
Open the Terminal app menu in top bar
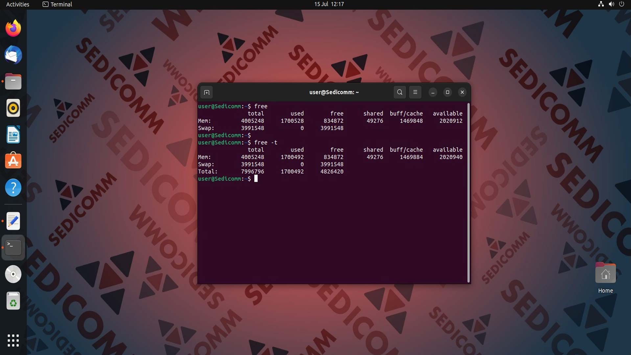(58, 4)
